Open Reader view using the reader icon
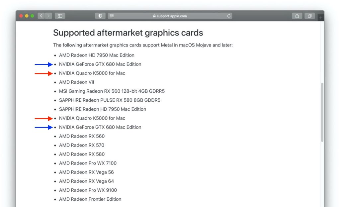 (112, 16)
